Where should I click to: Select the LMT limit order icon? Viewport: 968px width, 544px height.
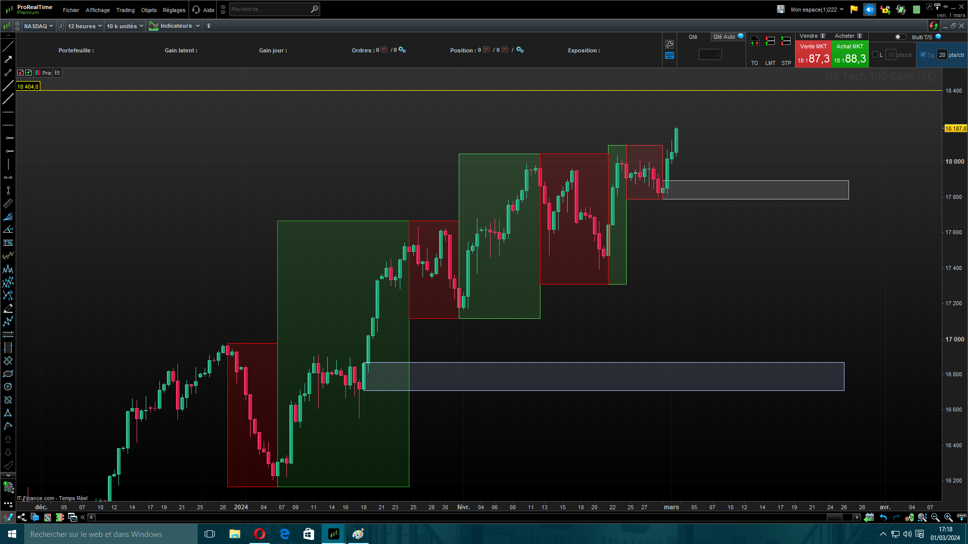(770, 42)
